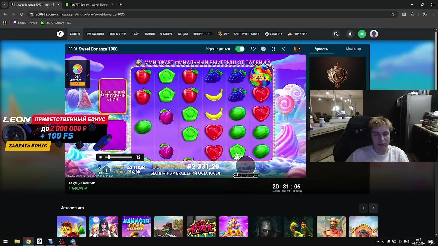
Task: Open the АВТОИГРА autoplay button
Action: (246, 175)
